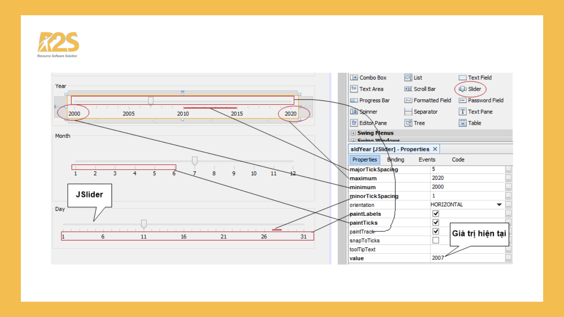
Task: Click the Month slider thumb
Action: pos(194,161)
